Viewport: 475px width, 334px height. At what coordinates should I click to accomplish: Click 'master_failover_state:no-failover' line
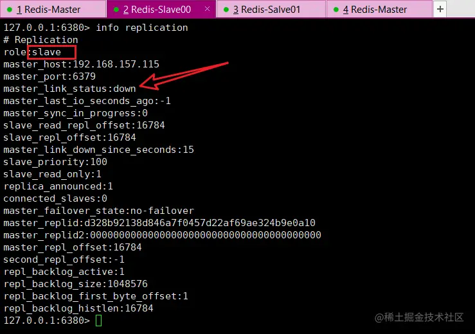click(x=98, y=211)
